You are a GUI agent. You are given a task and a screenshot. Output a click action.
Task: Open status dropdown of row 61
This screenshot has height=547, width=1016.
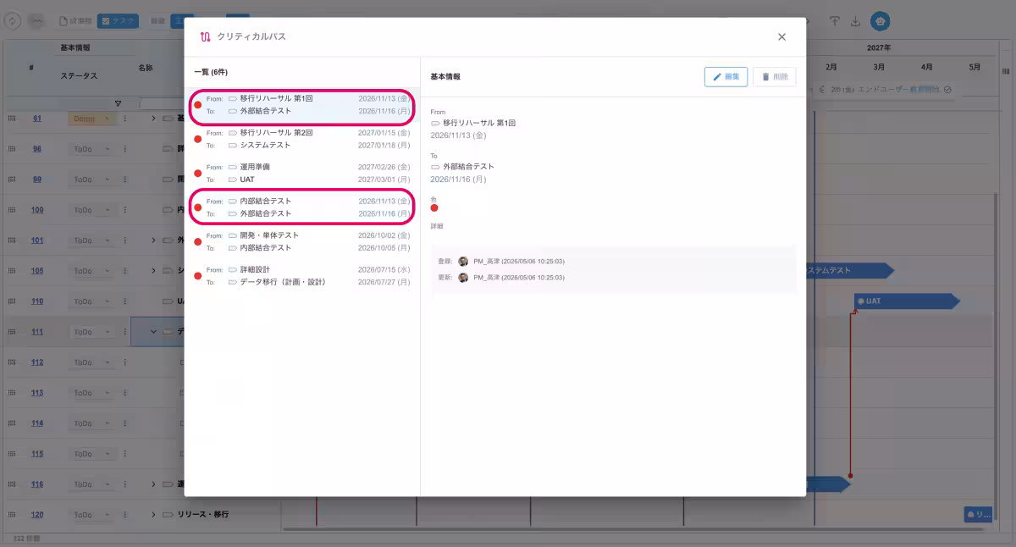pos(91,119)
